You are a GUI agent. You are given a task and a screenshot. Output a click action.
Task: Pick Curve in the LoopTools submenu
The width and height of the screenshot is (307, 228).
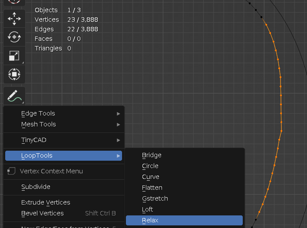click(151, 177)
